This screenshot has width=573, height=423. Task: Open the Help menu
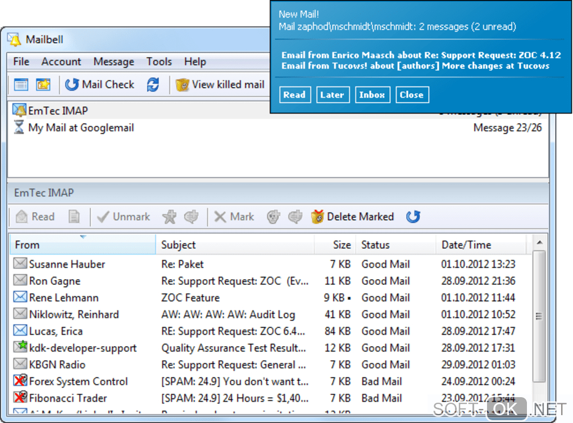tap(195, 61)
